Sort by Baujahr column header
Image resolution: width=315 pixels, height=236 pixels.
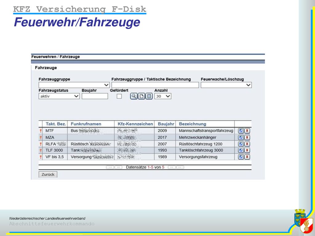click(166, 124)
